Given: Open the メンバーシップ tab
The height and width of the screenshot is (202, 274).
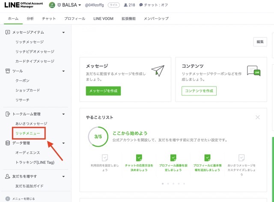Looking at the screenshot, I should point(156,18).
